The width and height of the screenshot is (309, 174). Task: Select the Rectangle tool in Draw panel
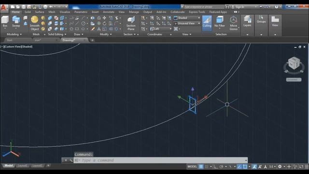click(77, 29)
